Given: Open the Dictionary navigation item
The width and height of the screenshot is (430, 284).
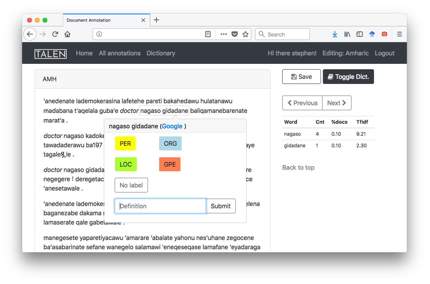Looking at the screenshot, I should point(161,53).
